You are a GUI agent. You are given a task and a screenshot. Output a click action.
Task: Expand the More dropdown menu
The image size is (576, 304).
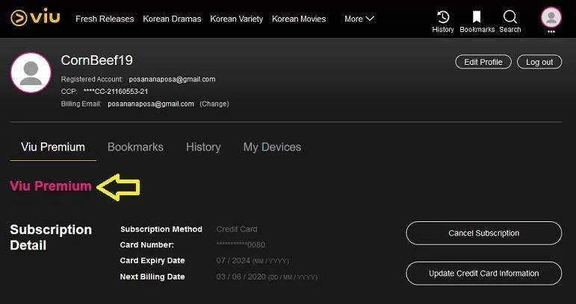point(359,19)
